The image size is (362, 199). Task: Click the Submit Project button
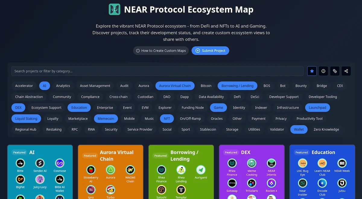(x=210, y=51)
